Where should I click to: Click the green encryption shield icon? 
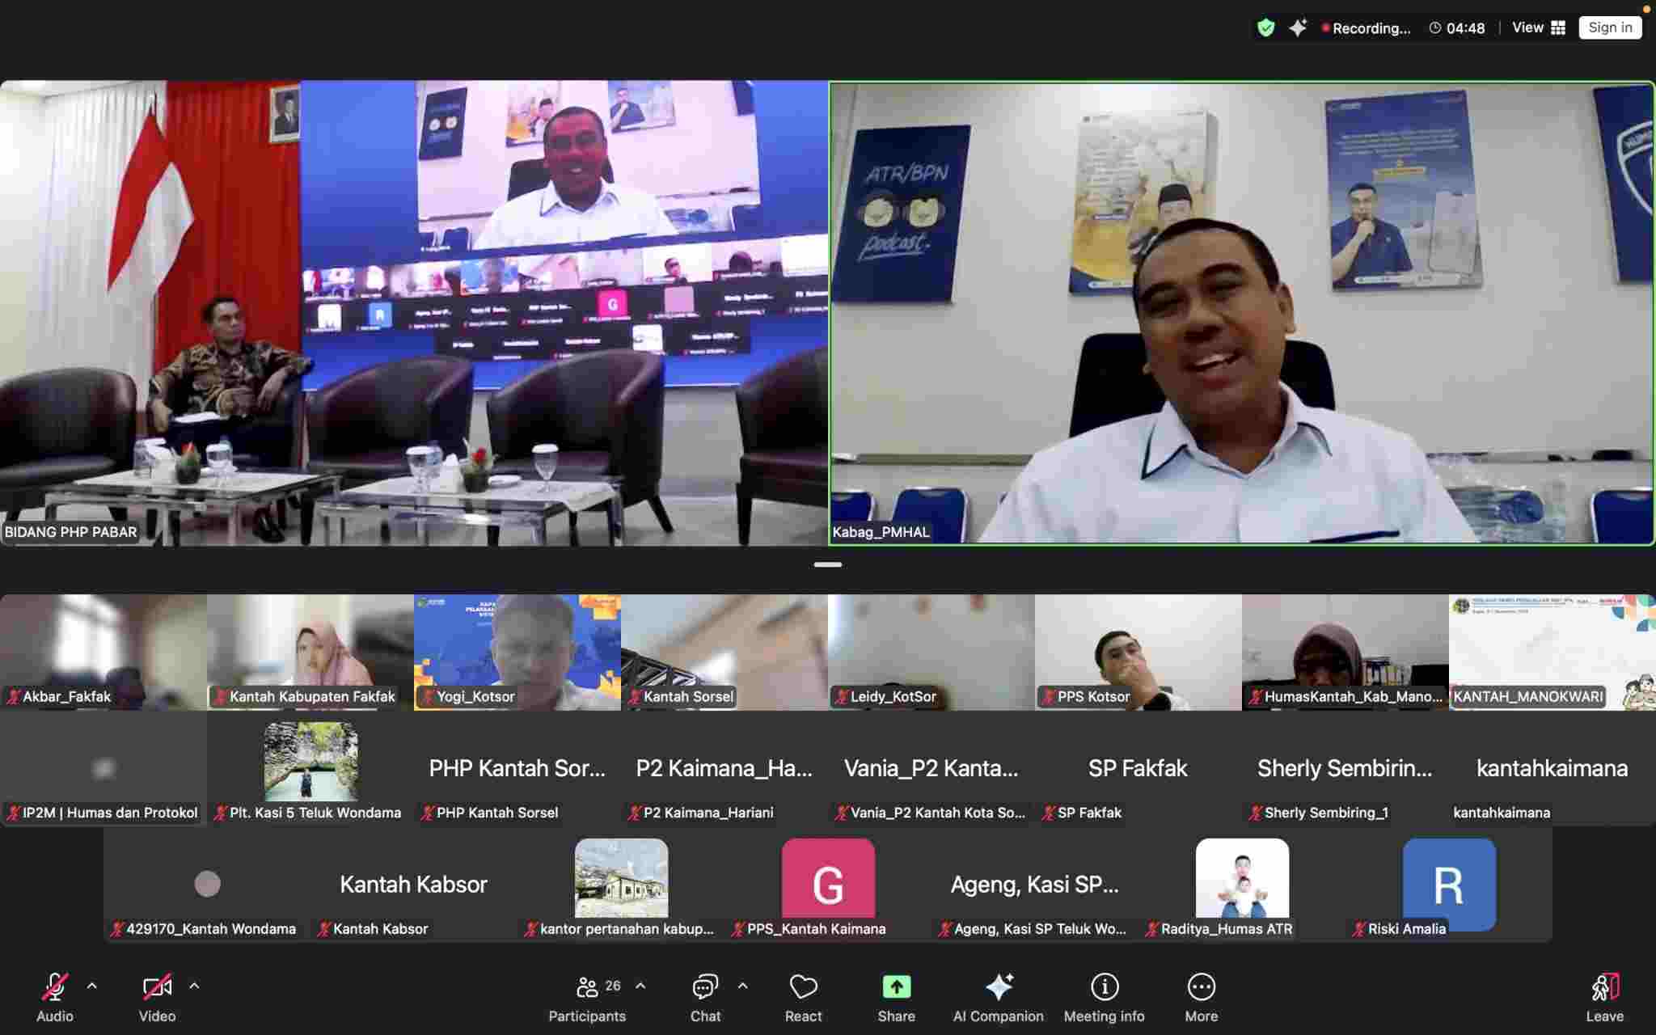click(1265, 28)
